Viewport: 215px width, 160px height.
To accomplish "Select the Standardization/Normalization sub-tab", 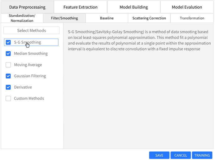I will pyautogui.click(x=22, y=18).
